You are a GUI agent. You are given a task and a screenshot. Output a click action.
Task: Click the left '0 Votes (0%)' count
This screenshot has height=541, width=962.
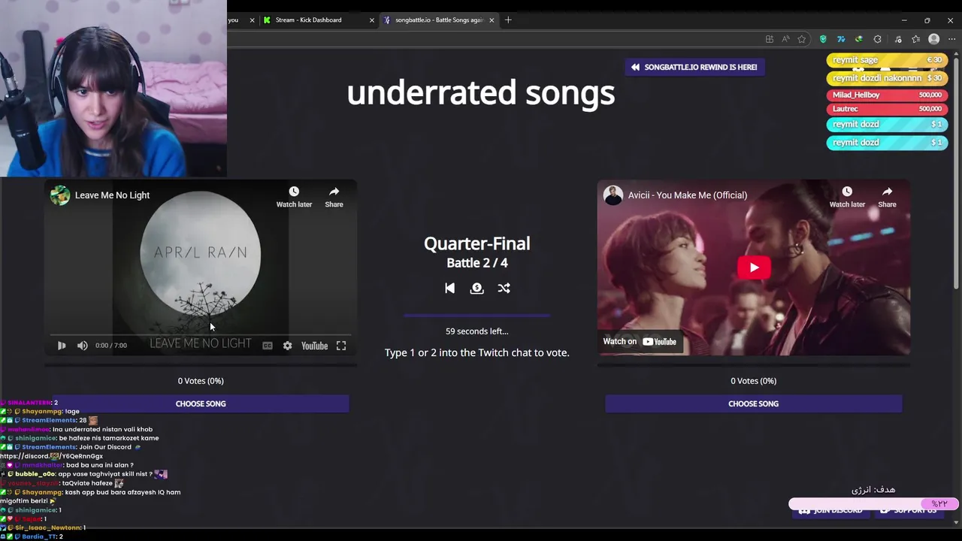click(x=201, y=381)
